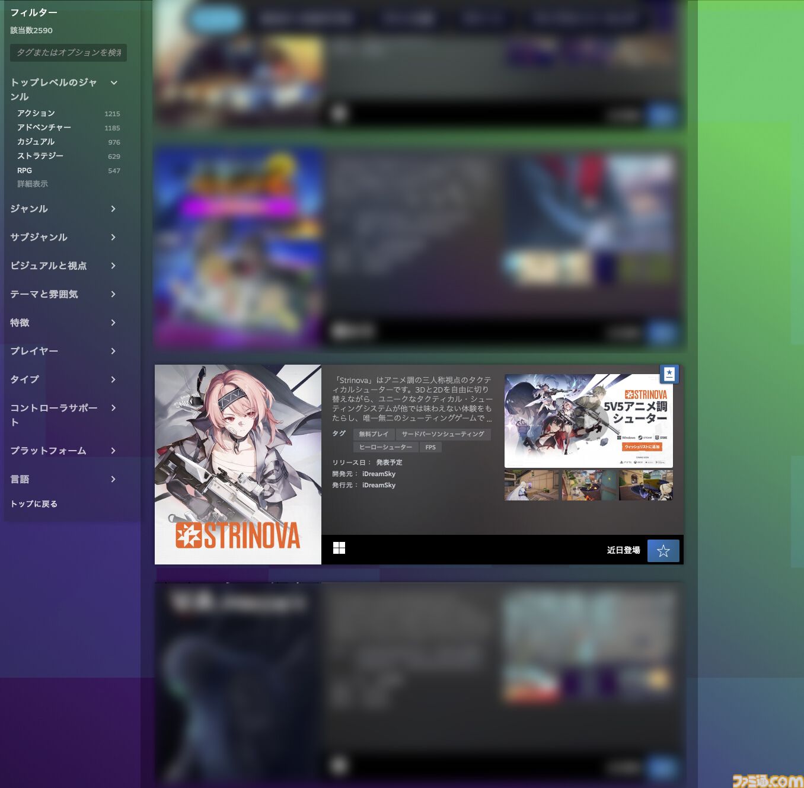Click the Strinova description text
The width and height of the screenshot is (804, 788).
[412, 399]
